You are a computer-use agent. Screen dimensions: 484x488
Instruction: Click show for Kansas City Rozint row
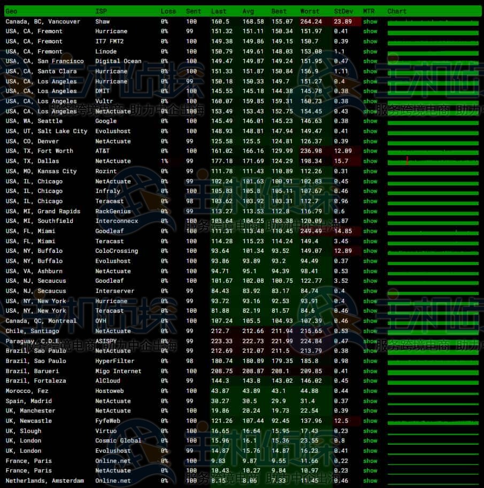pos(370,171)
